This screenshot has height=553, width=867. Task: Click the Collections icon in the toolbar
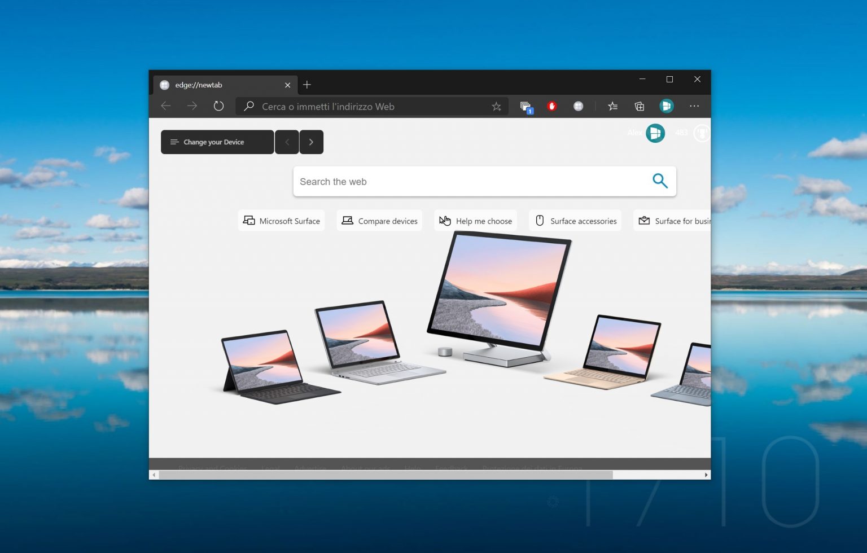(639, 106)
